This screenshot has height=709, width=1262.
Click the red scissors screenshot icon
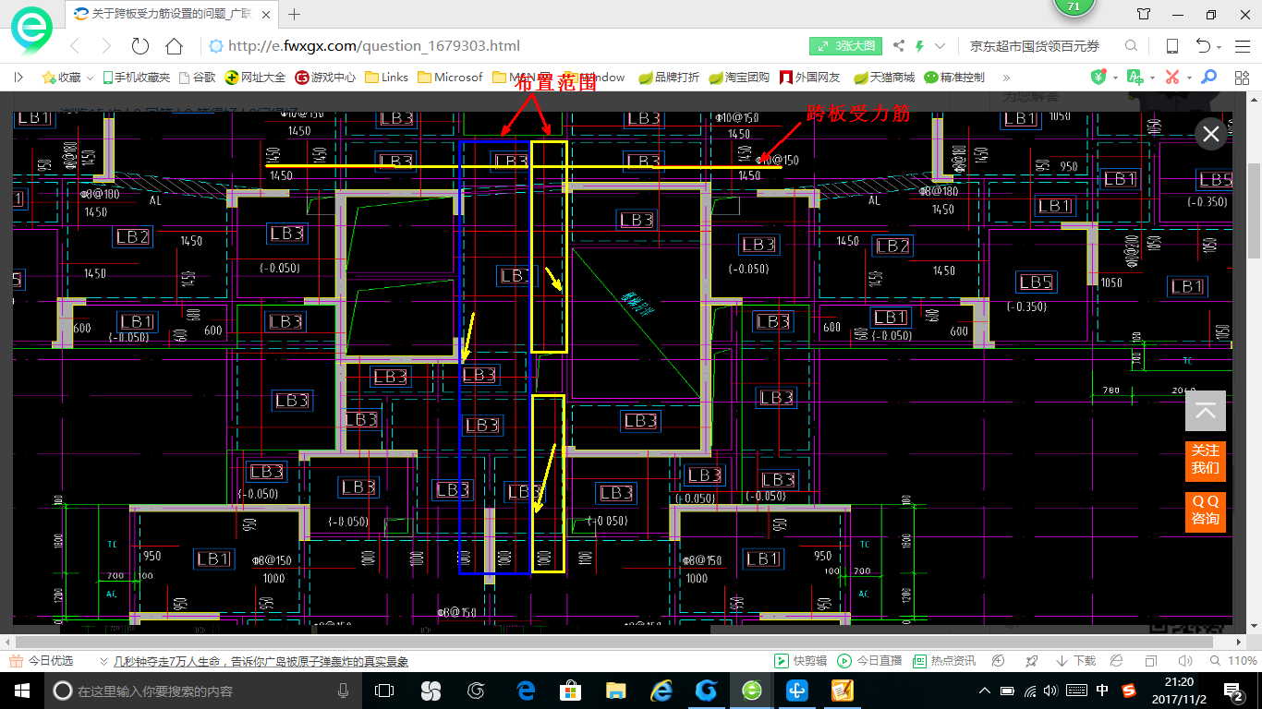[x=1171, y=78]
